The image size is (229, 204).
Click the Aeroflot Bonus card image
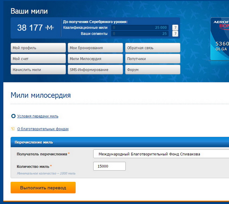(220, 39)
